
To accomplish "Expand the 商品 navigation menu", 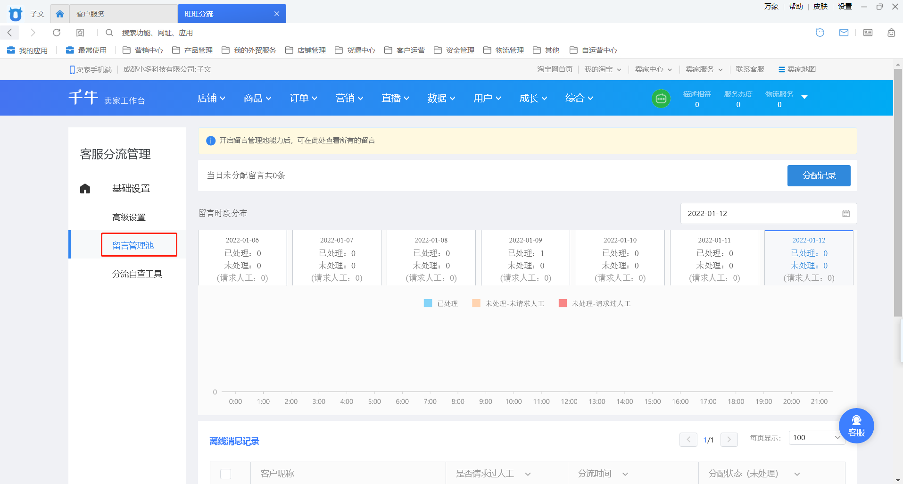I will coord(257,98).
